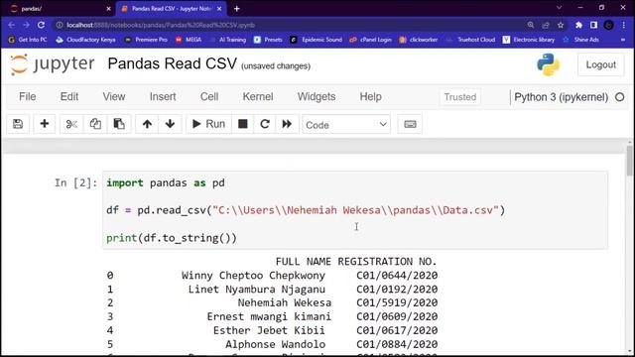The height and width of the screenshot is (357, 635).
Task: Go back in browser history
Action: [x=11, y=25]
